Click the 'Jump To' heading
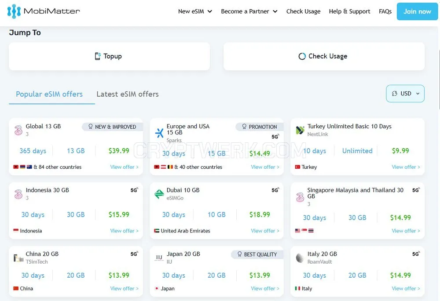This screenshot has height=301, width=440. pyautogui.click(x=25, y=33)
